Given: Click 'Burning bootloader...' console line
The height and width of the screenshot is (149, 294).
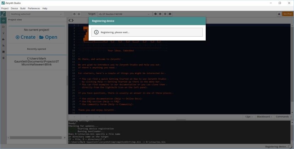Looking at the screenshot, I should click(91, 131).
